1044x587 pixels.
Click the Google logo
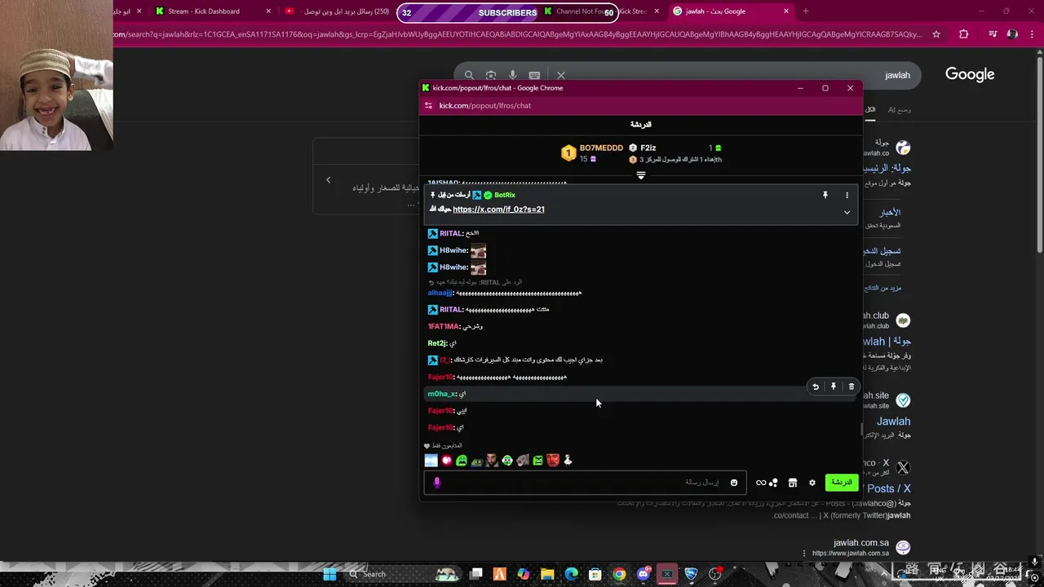tap(970, 74)
